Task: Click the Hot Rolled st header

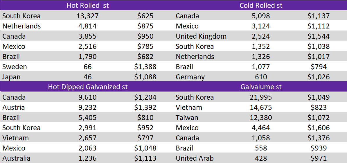Action: coord(87,6)
